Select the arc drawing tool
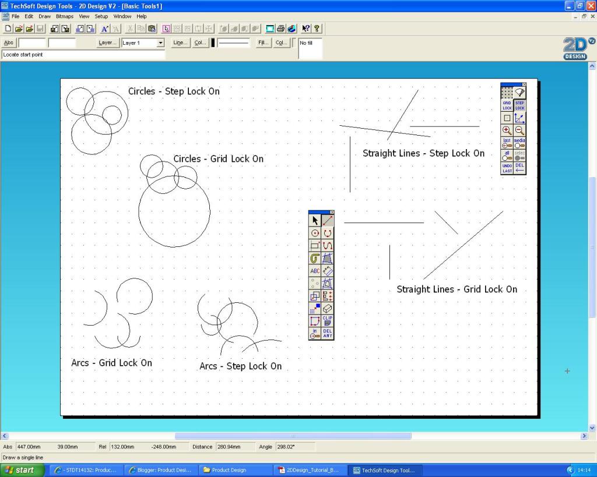 pyautogui.click(x=327, y=233)
